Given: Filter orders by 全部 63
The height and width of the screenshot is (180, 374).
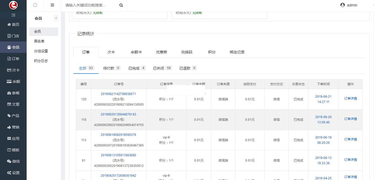Looking at the screenshot, I should click(86, 68).
